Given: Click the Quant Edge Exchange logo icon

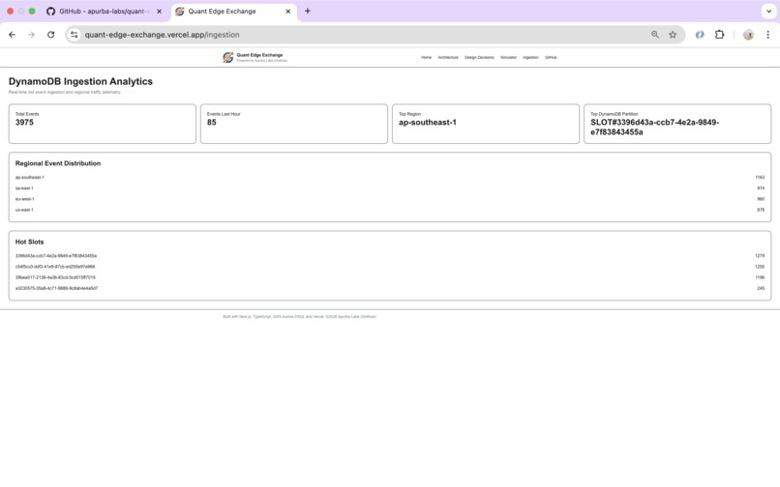Looking at the screenshot, I should click(x=227, y=58).
